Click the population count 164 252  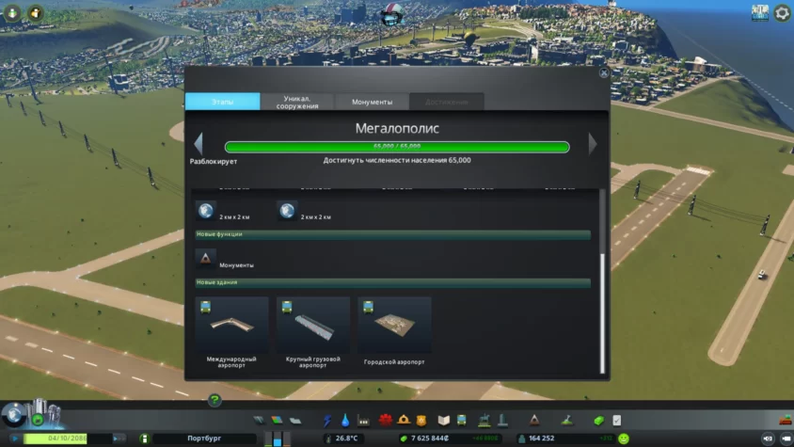click(541, 439)
